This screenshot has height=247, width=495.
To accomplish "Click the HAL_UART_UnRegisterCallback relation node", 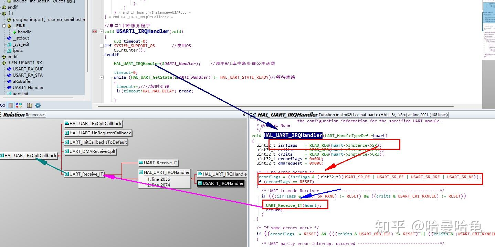I will 100,133.
